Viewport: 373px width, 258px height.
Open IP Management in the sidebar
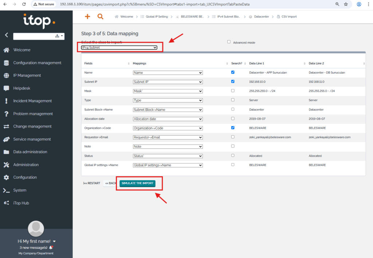(27, 76)
